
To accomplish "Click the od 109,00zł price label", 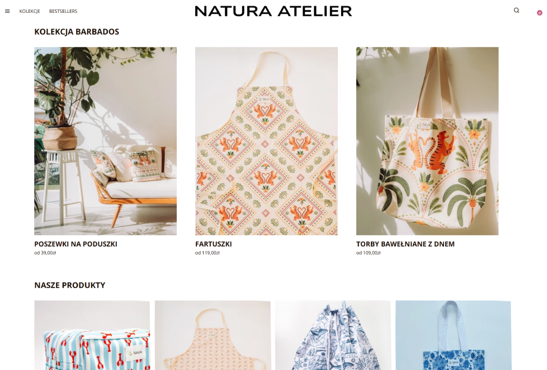I will (369, 253).
